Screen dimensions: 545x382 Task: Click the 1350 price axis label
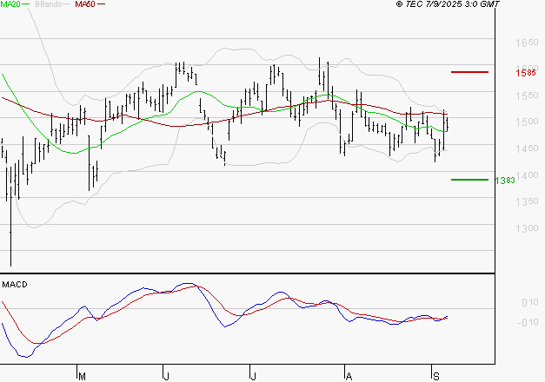click(x=527, y=201)
